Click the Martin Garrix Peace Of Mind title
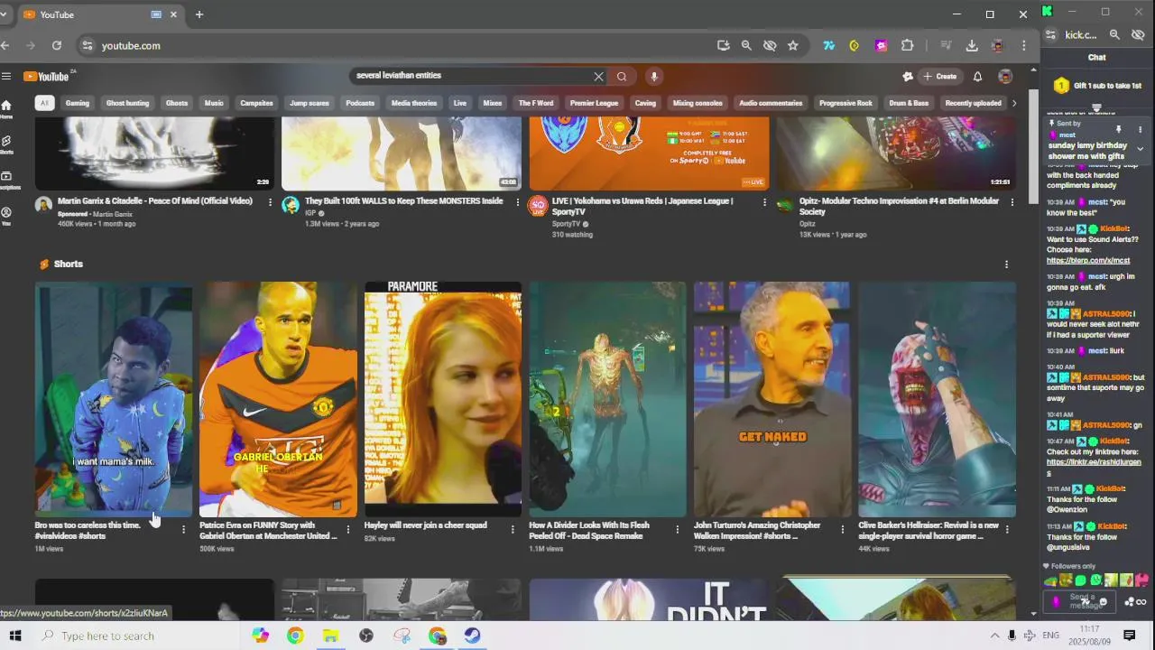The height and width of the screenshot is (650, 1155). click(155, 201)
